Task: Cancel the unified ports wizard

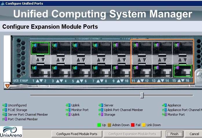Action: [x=194, y=134]
